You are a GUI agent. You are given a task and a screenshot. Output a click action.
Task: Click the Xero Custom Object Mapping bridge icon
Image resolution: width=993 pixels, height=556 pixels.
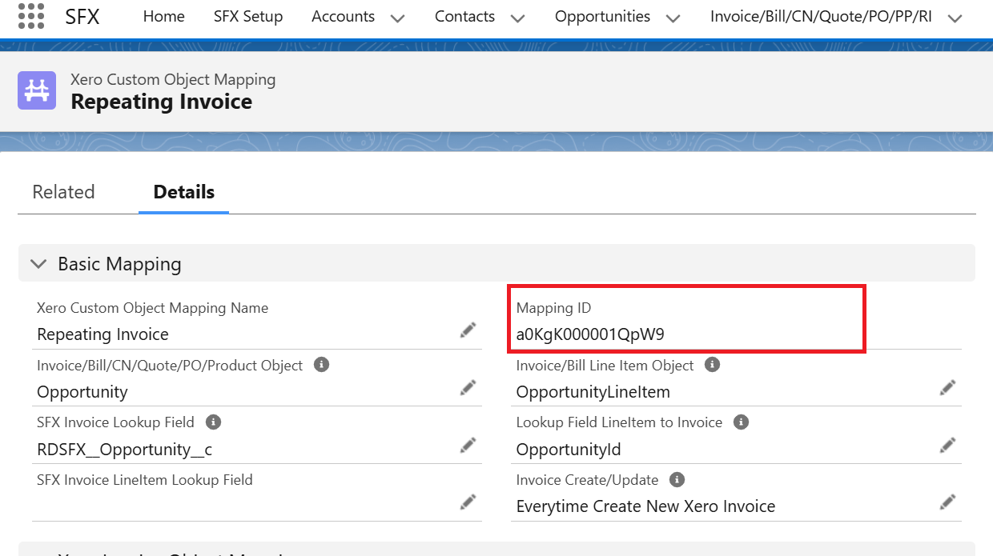37,90
